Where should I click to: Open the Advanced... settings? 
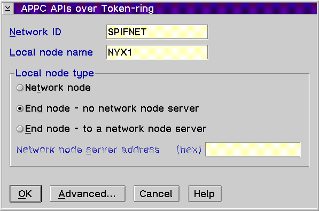pos(88,193)
